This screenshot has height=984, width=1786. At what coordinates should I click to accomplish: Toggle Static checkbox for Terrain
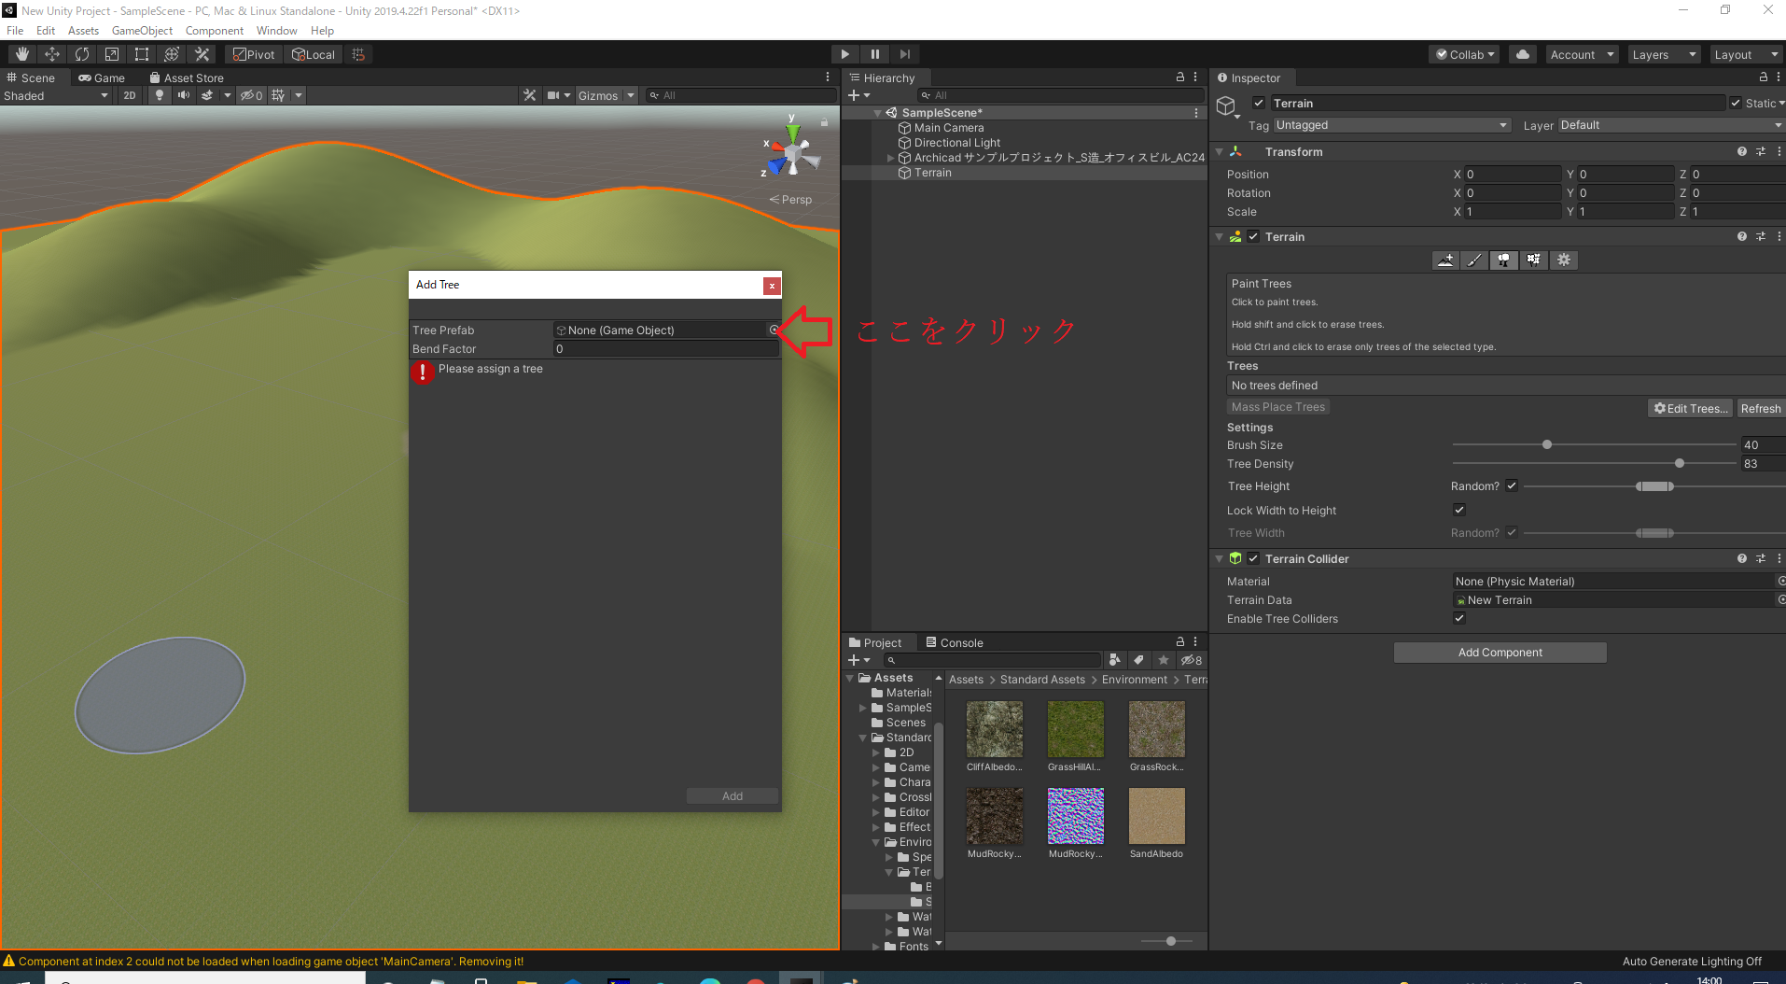click(x=1736, y=103)
